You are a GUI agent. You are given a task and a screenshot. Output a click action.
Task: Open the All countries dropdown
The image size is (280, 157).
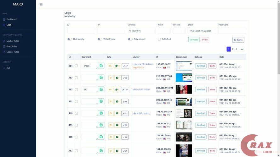(141, 31)
